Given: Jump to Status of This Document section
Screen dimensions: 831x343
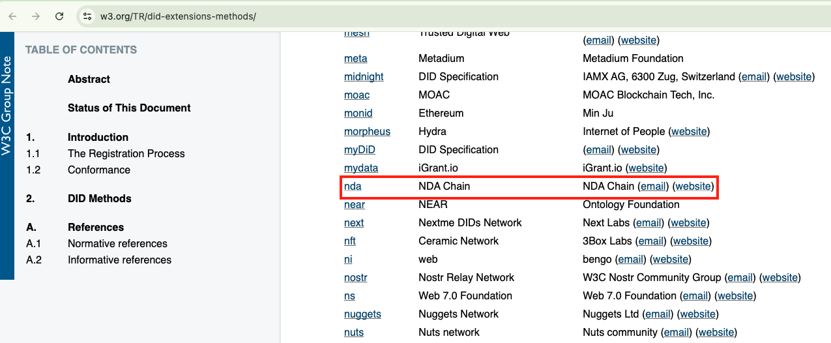Looking at the screenshot, I should coord(129,108).
